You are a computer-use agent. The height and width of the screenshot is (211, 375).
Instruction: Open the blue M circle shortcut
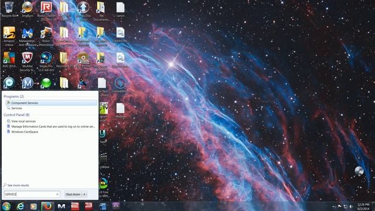tap(28, 83)
